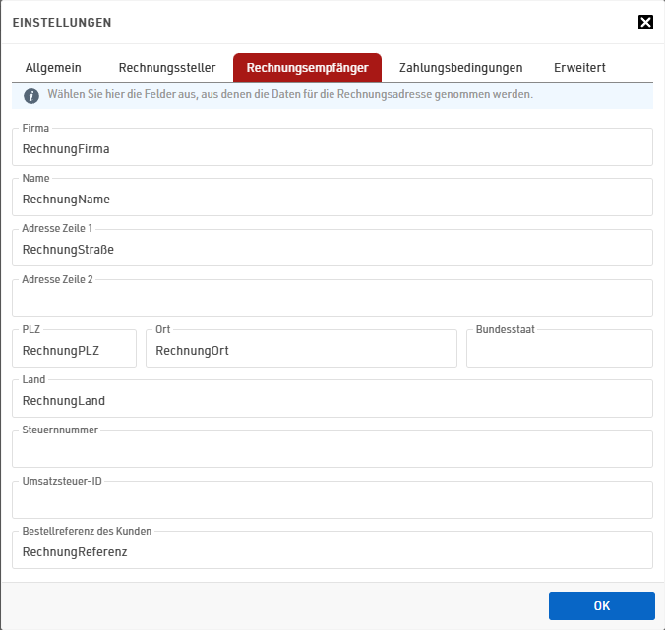Open the Erweitert tab
The height and width of the screenshot is (630, 665).
579,68
